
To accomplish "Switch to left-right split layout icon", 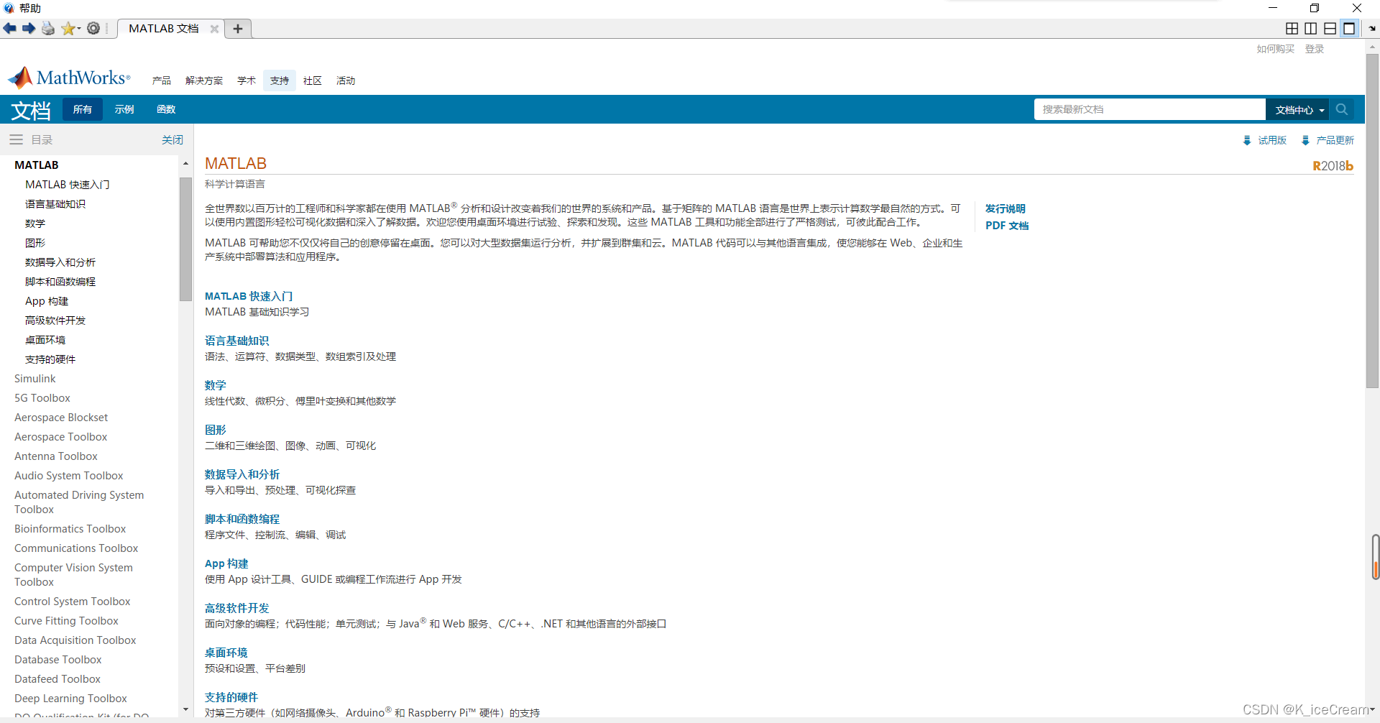I will 1311,28.
